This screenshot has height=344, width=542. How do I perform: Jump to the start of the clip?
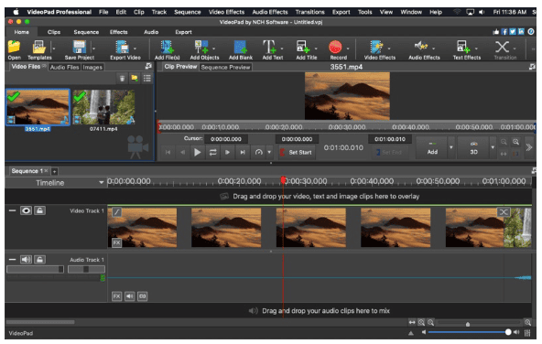click(x=168, y=152)
